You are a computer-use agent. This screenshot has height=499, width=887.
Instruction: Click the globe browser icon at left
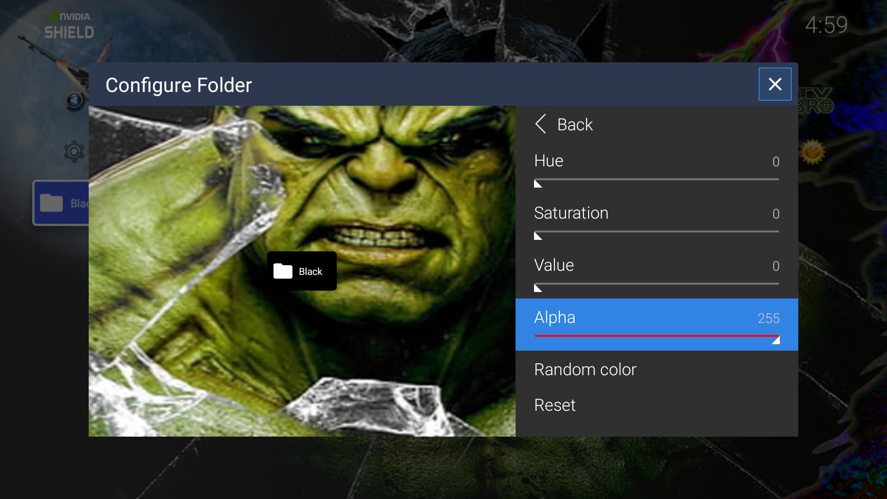click(x=74, y=100)
